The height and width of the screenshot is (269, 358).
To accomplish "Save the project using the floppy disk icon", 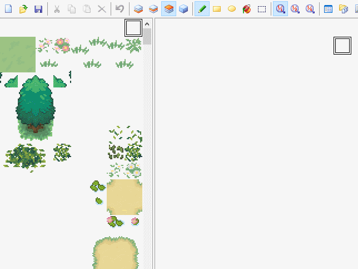I will point(38,9).
